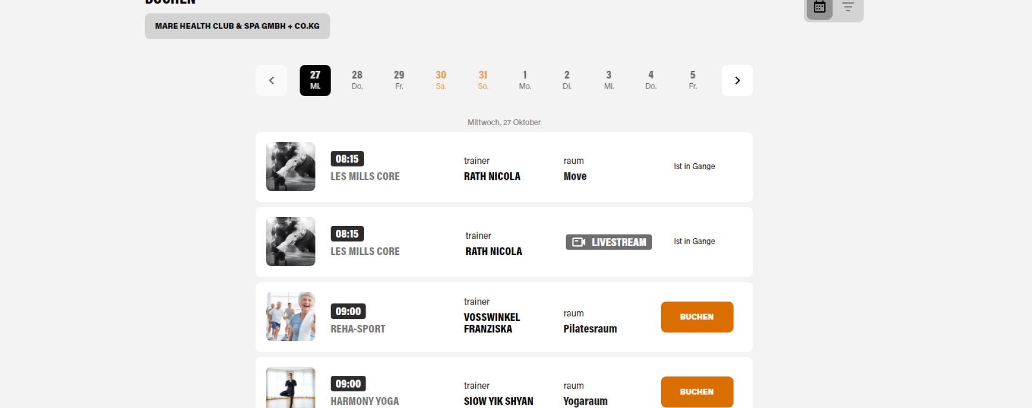
Task: Choose Saturday 30 in date strip
Action: tap(441, 81)
